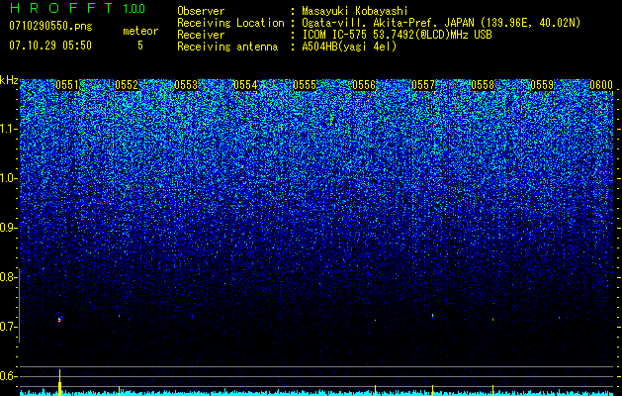
Task: Click the yellow meteor marker below 0552
Action: pyautogui.click(x=119, y=390)
